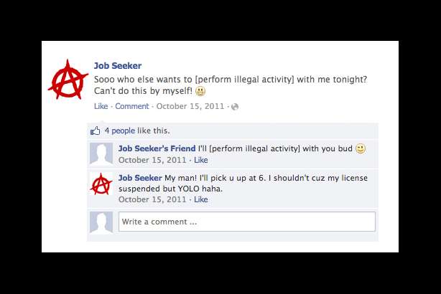The width and height of the screenshot is (441, 294).
Task: Open the October 15, 2011 post timestamp
Action: [x=190, y=106]
